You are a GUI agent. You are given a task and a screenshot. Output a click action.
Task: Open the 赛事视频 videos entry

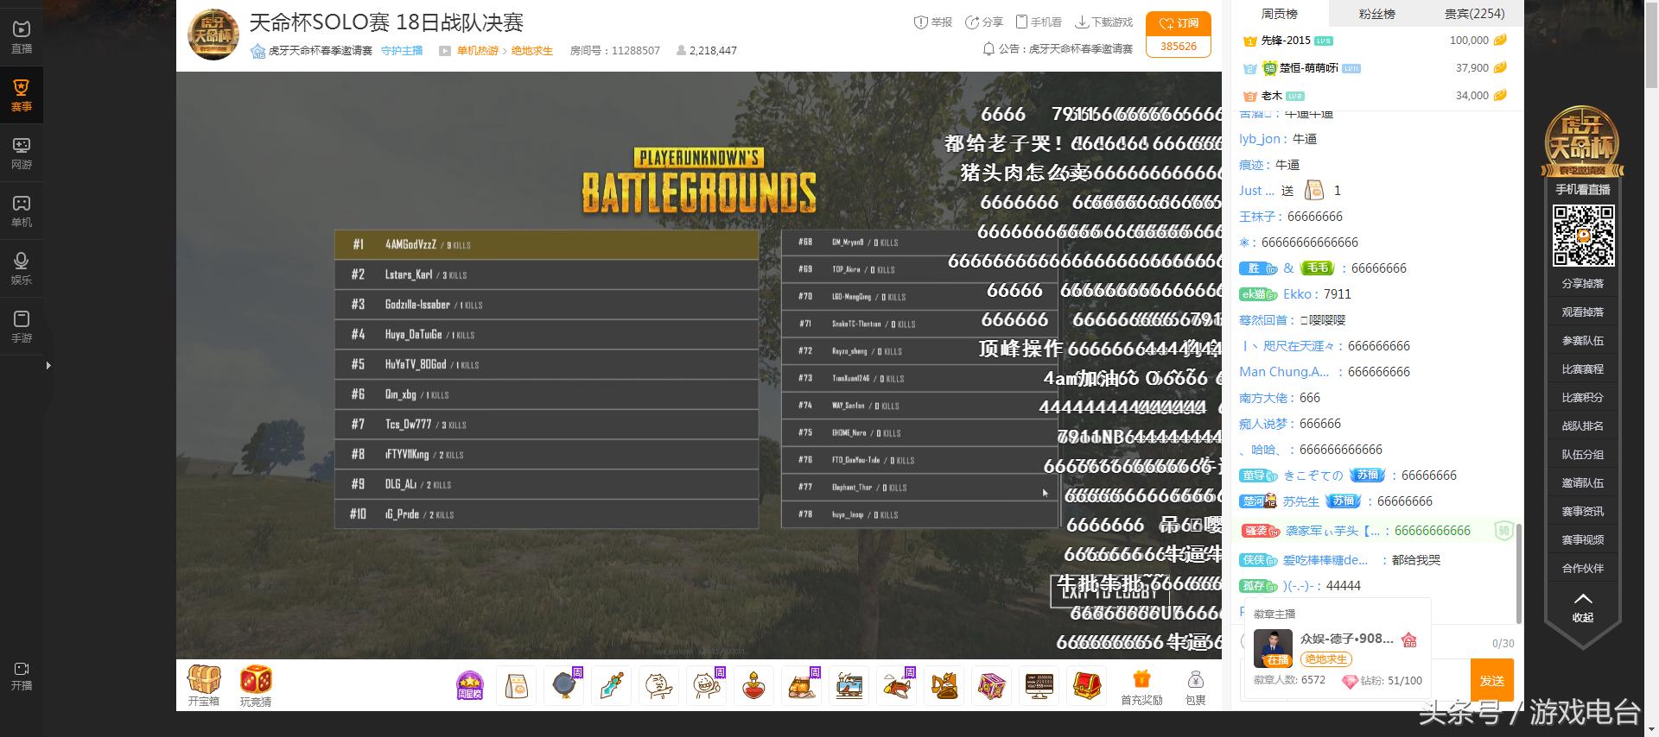coord(1583,540)
